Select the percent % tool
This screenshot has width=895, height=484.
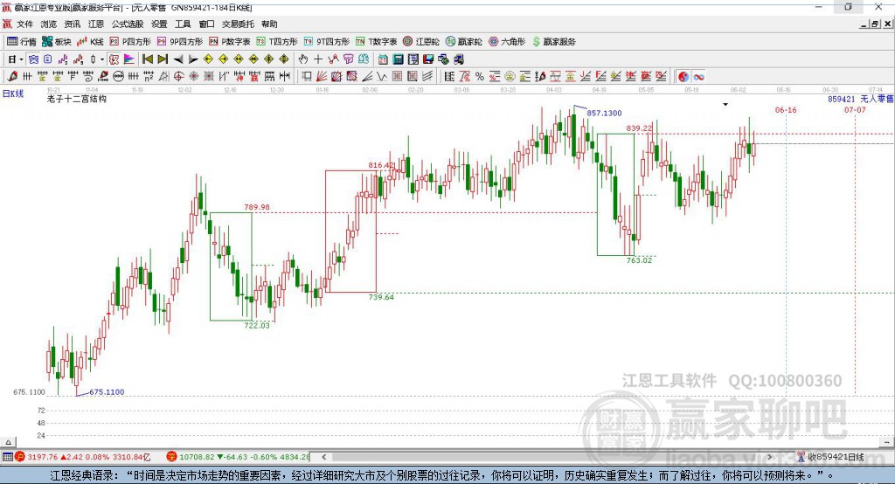pyautogui.click(x=480, y=77)
